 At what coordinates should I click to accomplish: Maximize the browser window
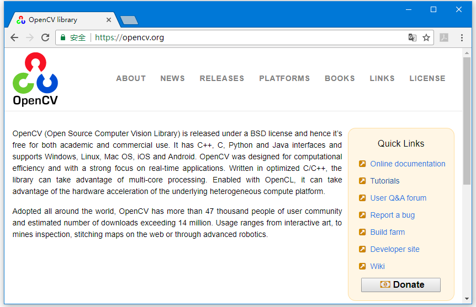point(433,10)
